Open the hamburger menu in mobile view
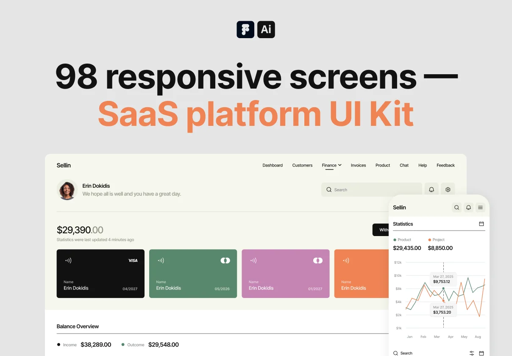The image size is (512, 356). (480, 207)
